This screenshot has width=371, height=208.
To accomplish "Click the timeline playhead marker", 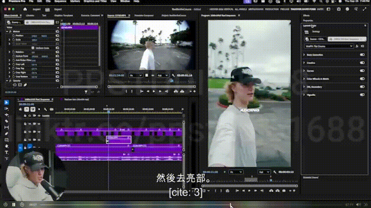I will tap(109, 111).
